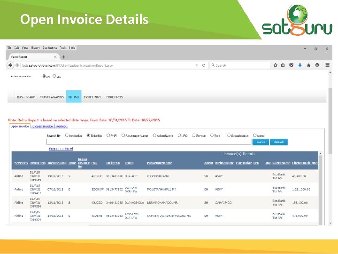
Task: Select the first currency radio option
Action: [44, 76]
